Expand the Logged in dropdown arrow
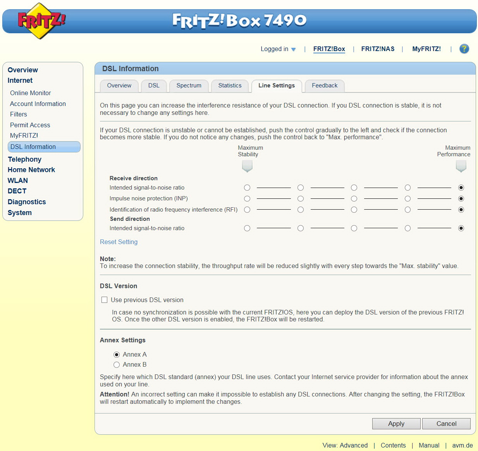 294,50
